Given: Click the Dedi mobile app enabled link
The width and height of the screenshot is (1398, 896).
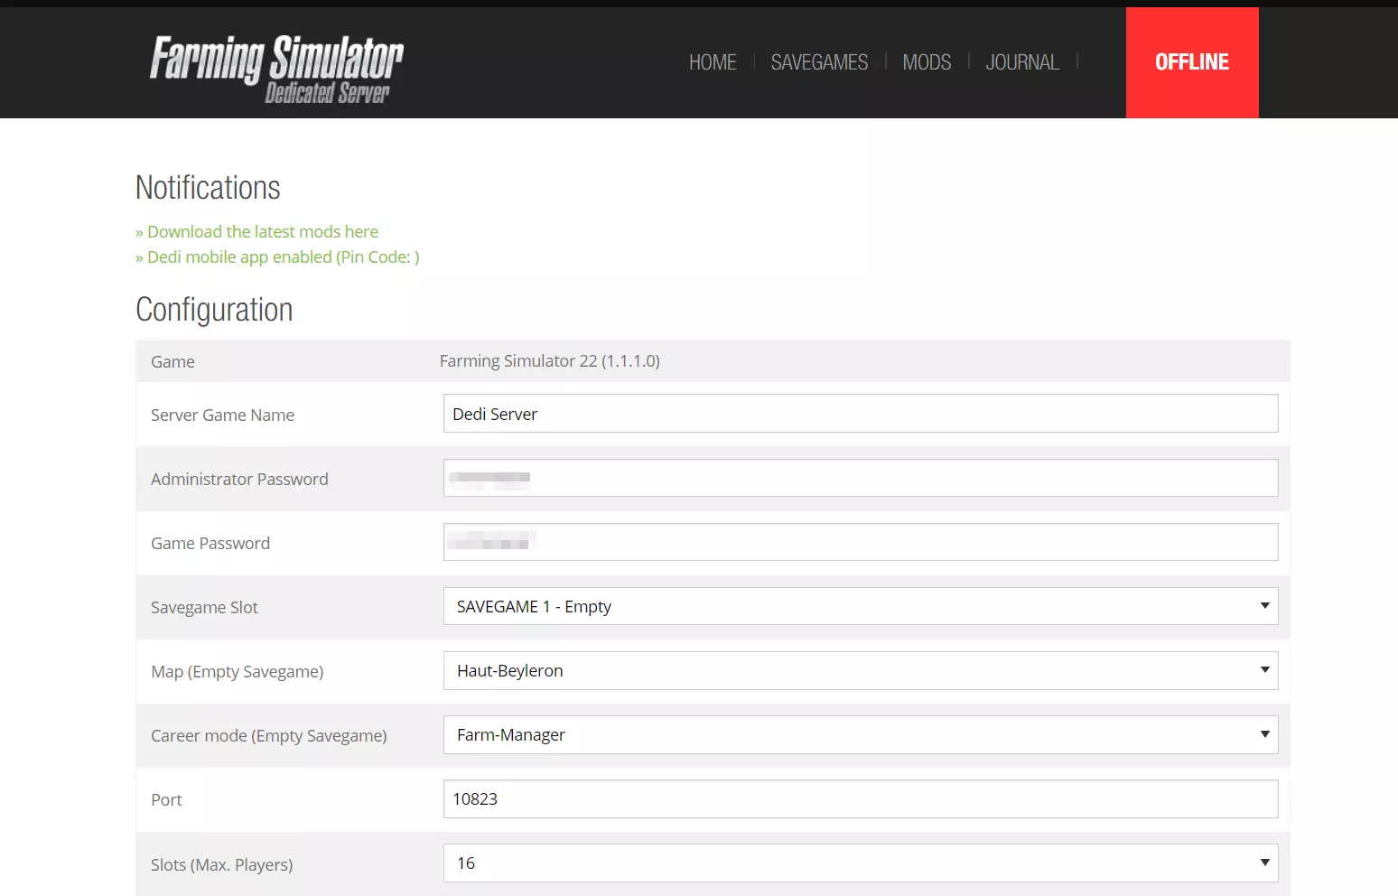Looking at the screenshot, I should tap(283, 257).
